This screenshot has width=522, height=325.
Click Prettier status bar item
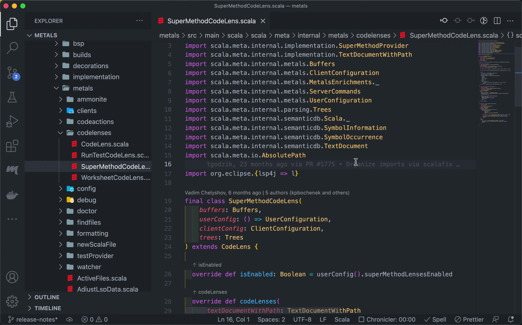point(469,319)
